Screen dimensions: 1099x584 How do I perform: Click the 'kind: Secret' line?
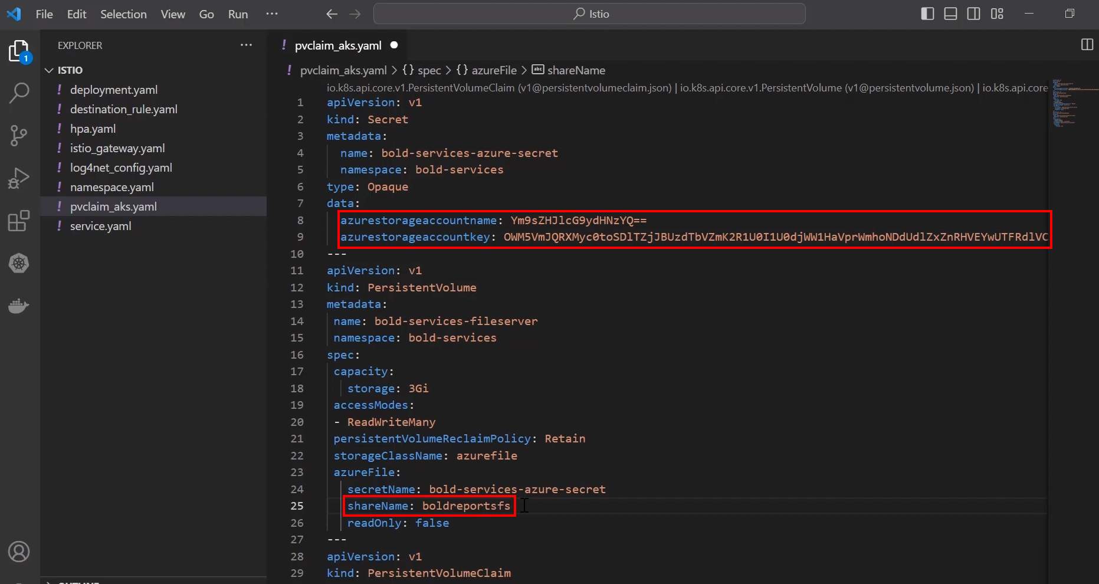[x=367, y=119]
